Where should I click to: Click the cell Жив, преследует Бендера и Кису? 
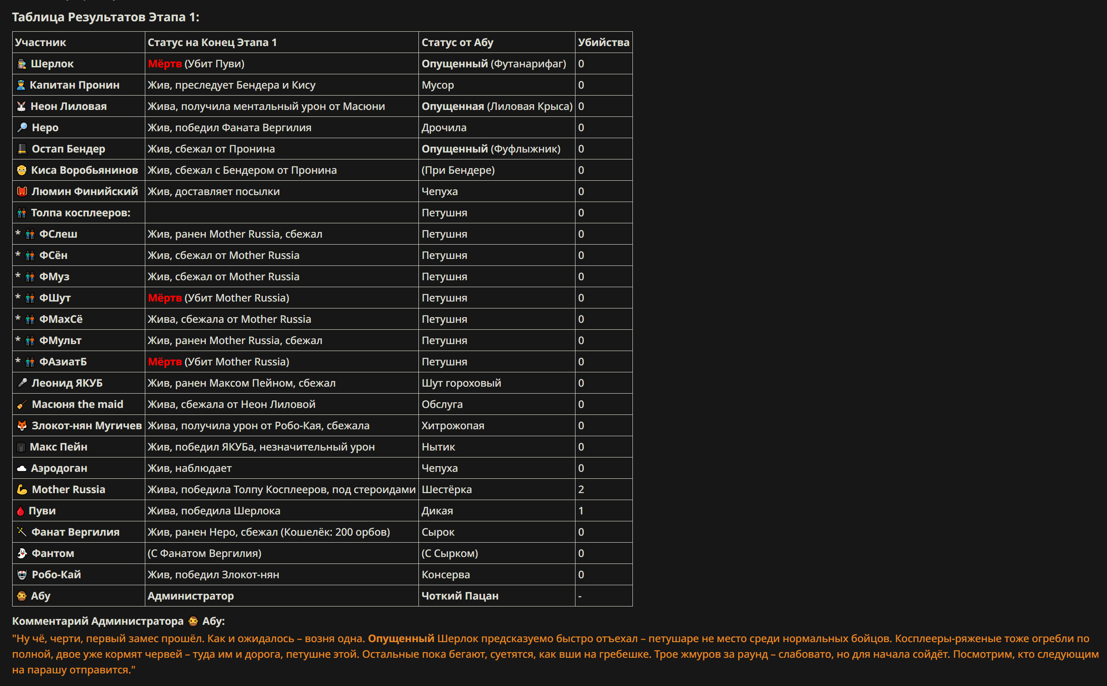281,85
